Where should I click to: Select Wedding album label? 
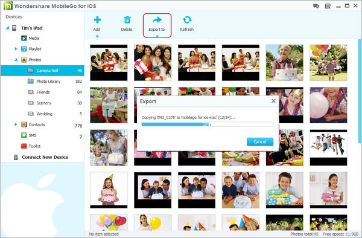(x=44, y=114)
